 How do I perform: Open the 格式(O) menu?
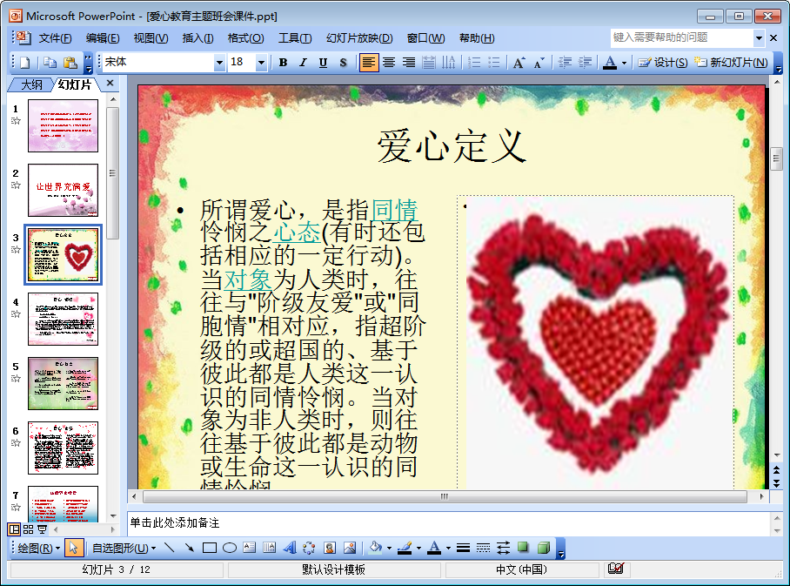(x=245, y=38)
